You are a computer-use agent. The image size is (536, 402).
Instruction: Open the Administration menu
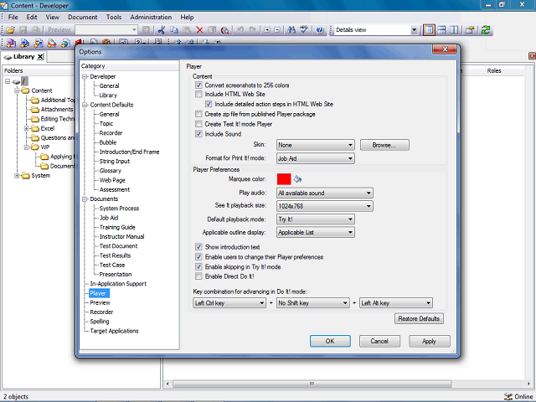151,17
